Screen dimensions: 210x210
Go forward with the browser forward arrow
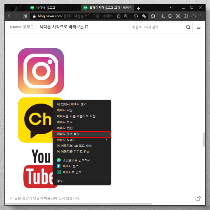[x=17, y=16]
